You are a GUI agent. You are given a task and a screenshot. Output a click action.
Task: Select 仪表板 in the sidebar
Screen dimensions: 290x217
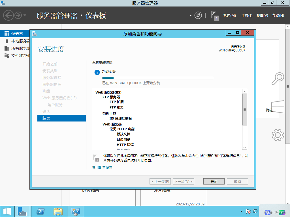pos(15,34)
